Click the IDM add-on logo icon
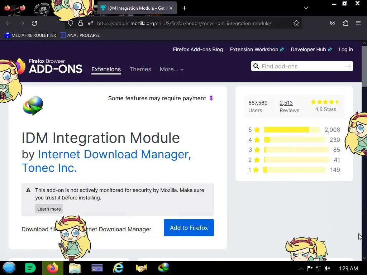This screenshot has width=367, height=275. (33, 106)
